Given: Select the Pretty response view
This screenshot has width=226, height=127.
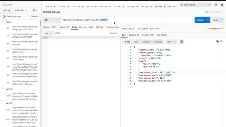Looking at the screenshot, I should point(127,42).
